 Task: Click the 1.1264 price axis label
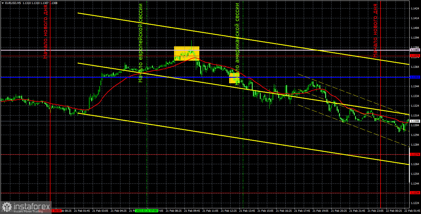click(x=415, y=164)
